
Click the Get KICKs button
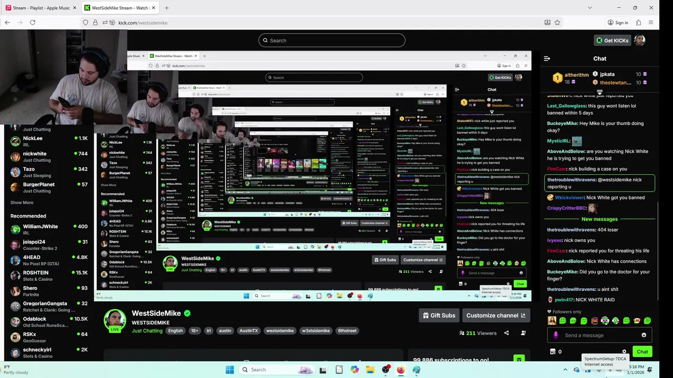point(612,40)
